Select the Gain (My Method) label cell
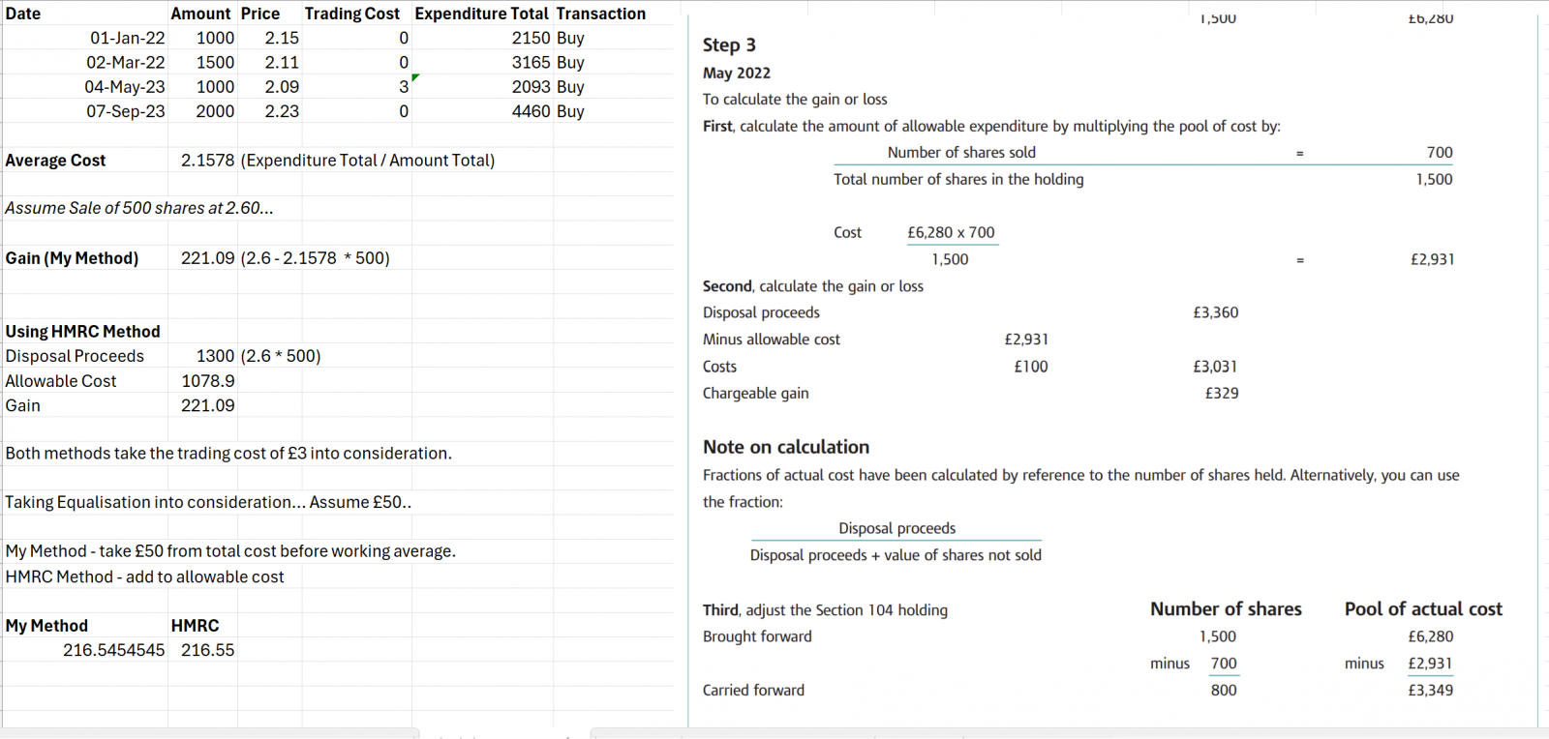 click(x=73, y=258)
